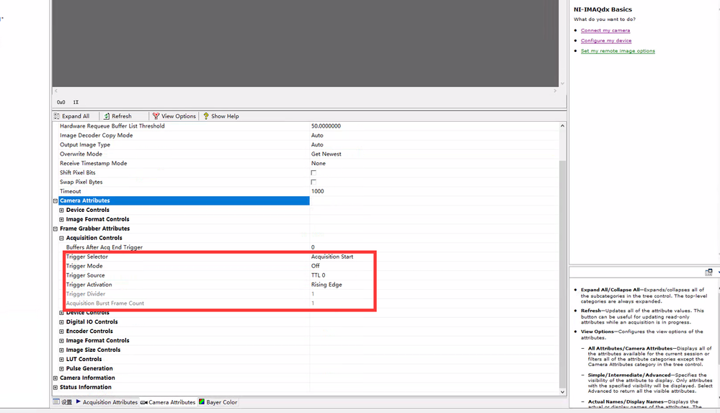Screen dimensions: 720x413
Task: Expand the Pulse Generation node
Action: 61,368
